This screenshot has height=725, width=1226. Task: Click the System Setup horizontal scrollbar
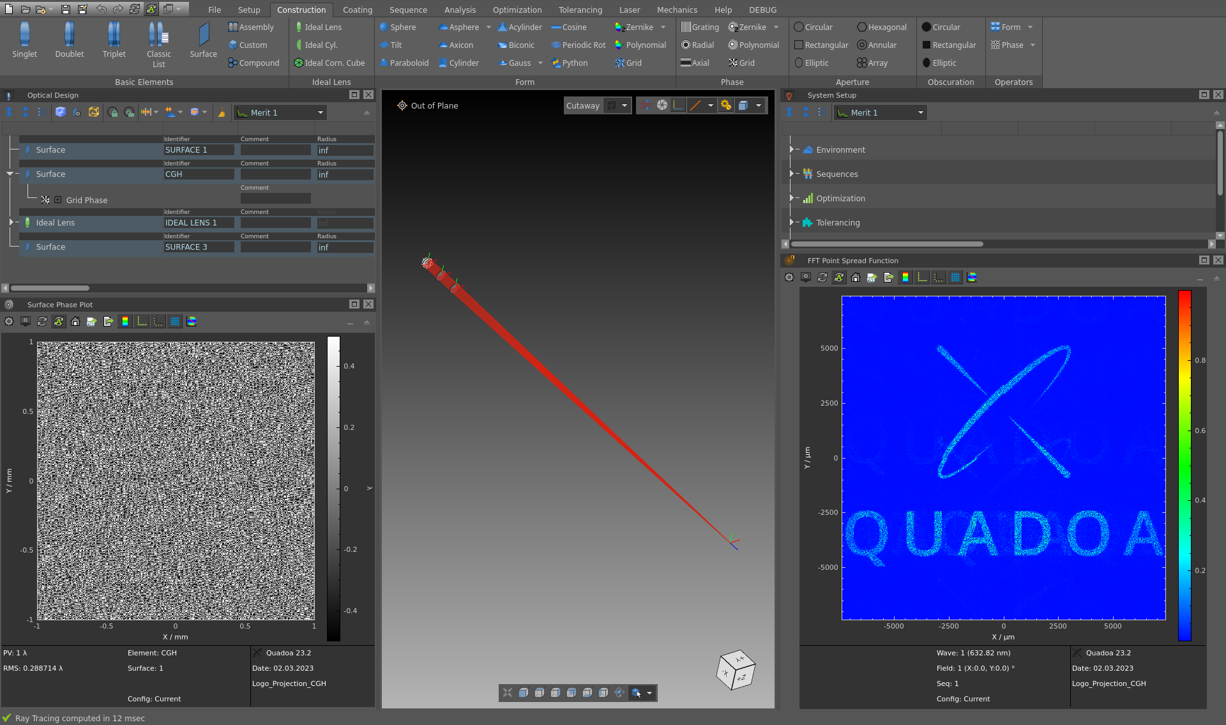pyautogui.click(x=887, y=244)
